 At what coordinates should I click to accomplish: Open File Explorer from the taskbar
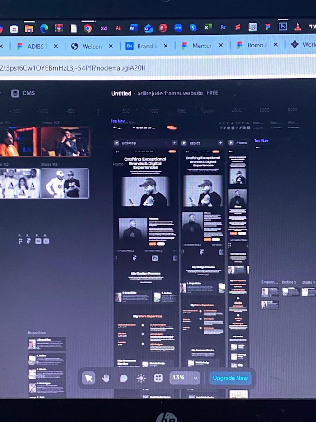[x=29, y=28]
